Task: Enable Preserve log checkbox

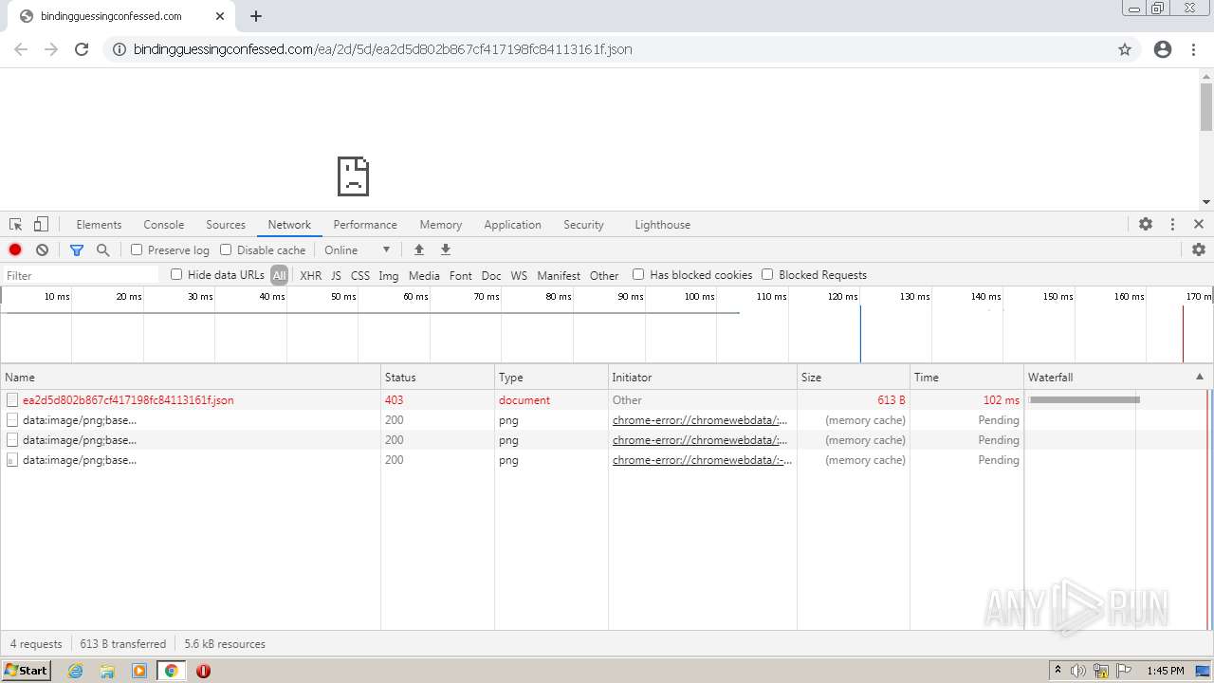Action: 137,249
